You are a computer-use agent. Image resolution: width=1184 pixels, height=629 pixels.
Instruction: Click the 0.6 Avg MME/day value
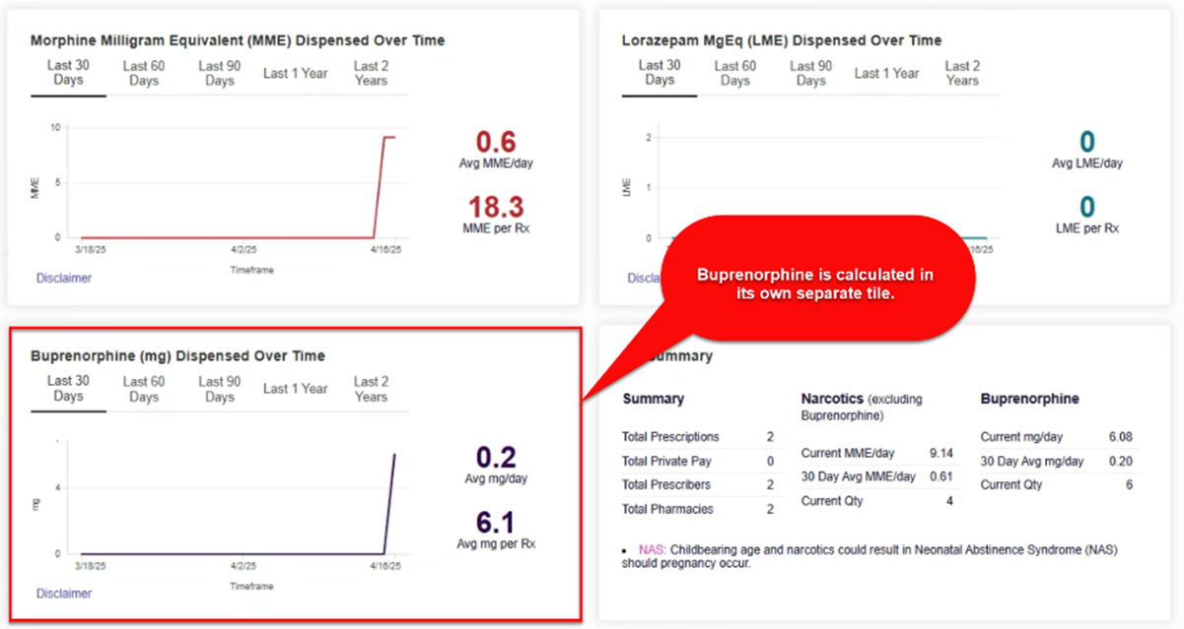496,142
